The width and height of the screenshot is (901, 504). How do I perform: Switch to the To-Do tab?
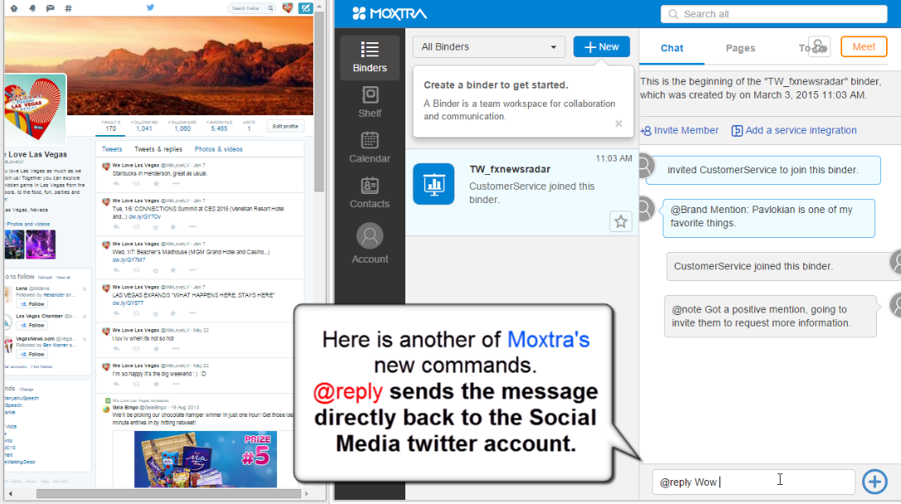pos(805,48)
